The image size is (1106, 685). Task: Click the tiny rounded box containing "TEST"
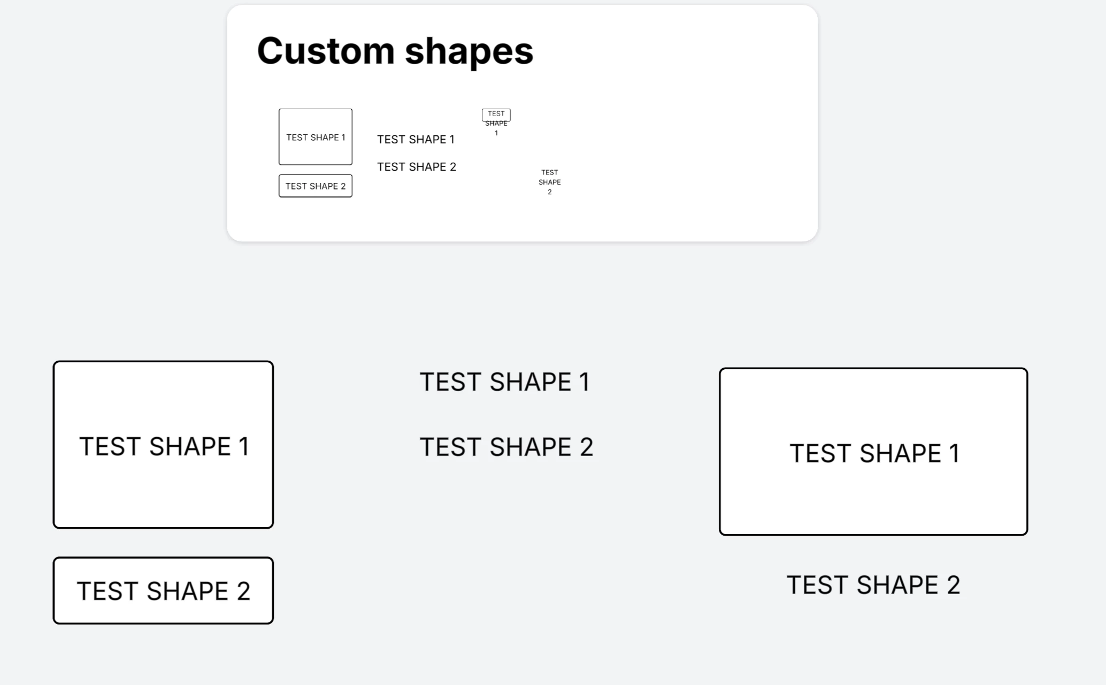[x=496, y=115]
